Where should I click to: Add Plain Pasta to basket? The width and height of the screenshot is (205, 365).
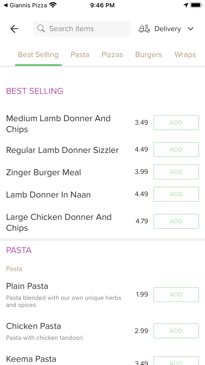click(176, 295)
